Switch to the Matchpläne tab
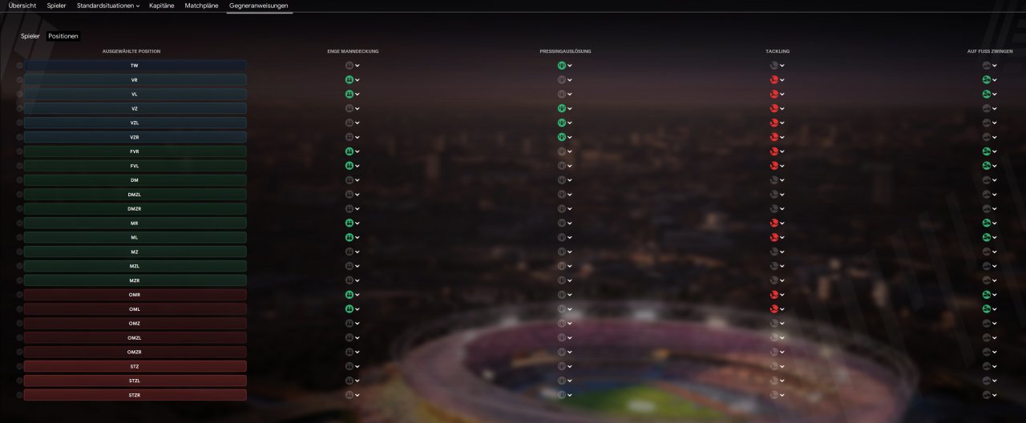This screenshot has height=423, width=1026. pyautogui.click(x=201, y=6)
